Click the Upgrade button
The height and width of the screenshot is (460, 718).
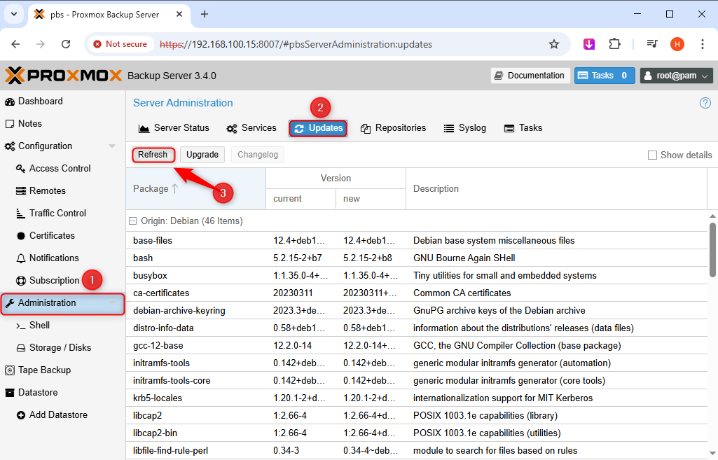(x=202, y=155)
